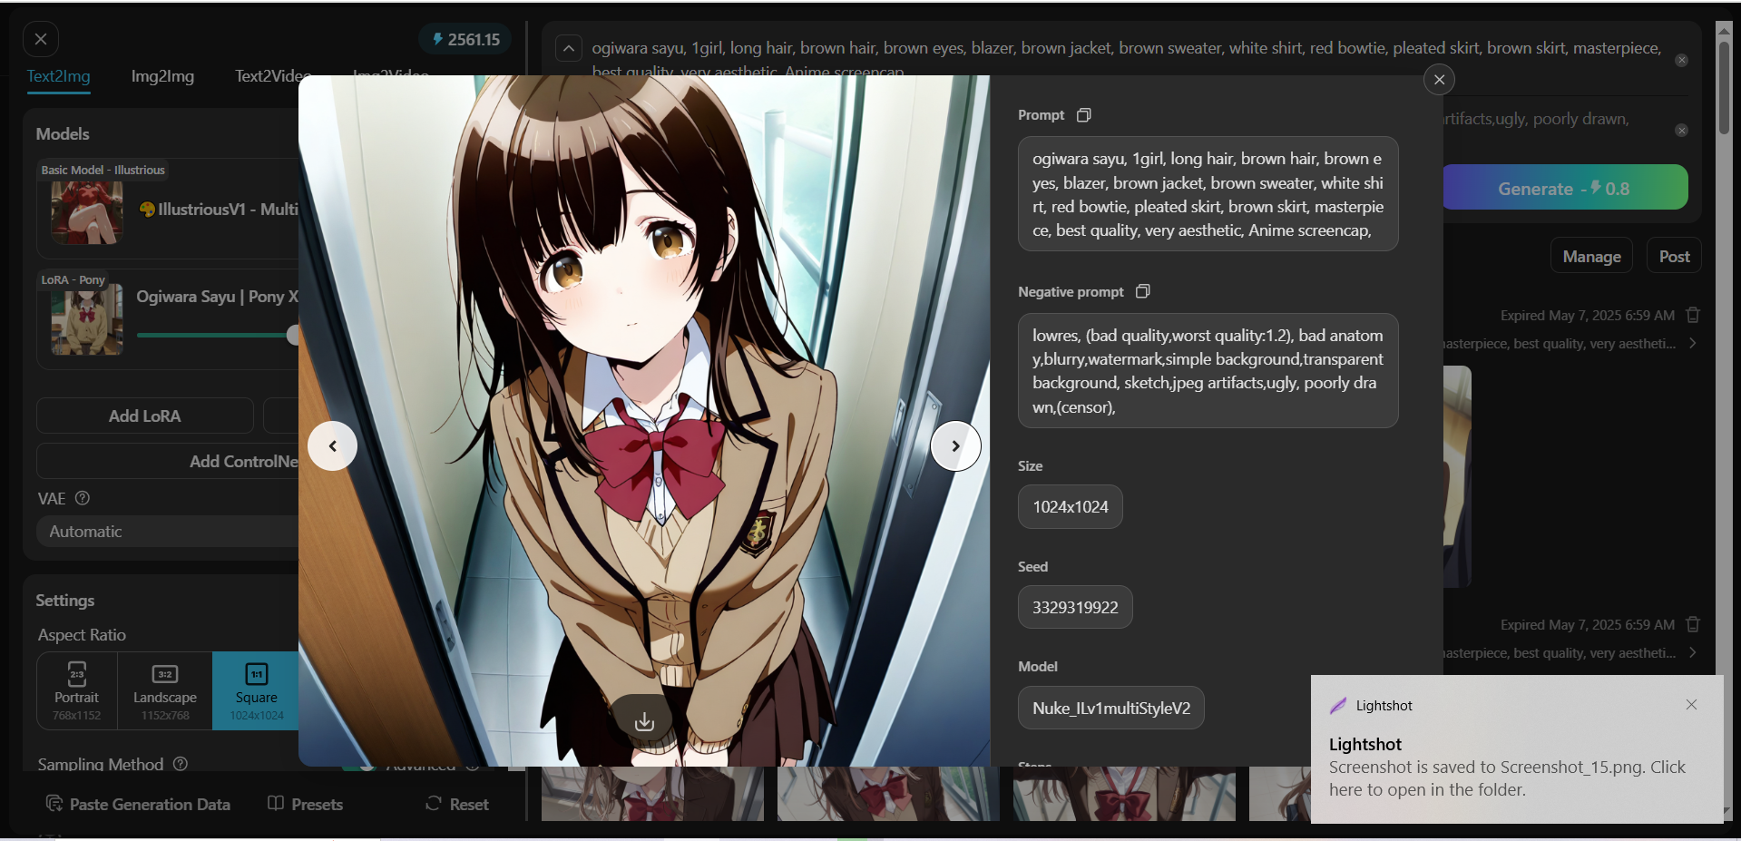Open the first thumbnail in bottom strip

[x=652, y=794]
